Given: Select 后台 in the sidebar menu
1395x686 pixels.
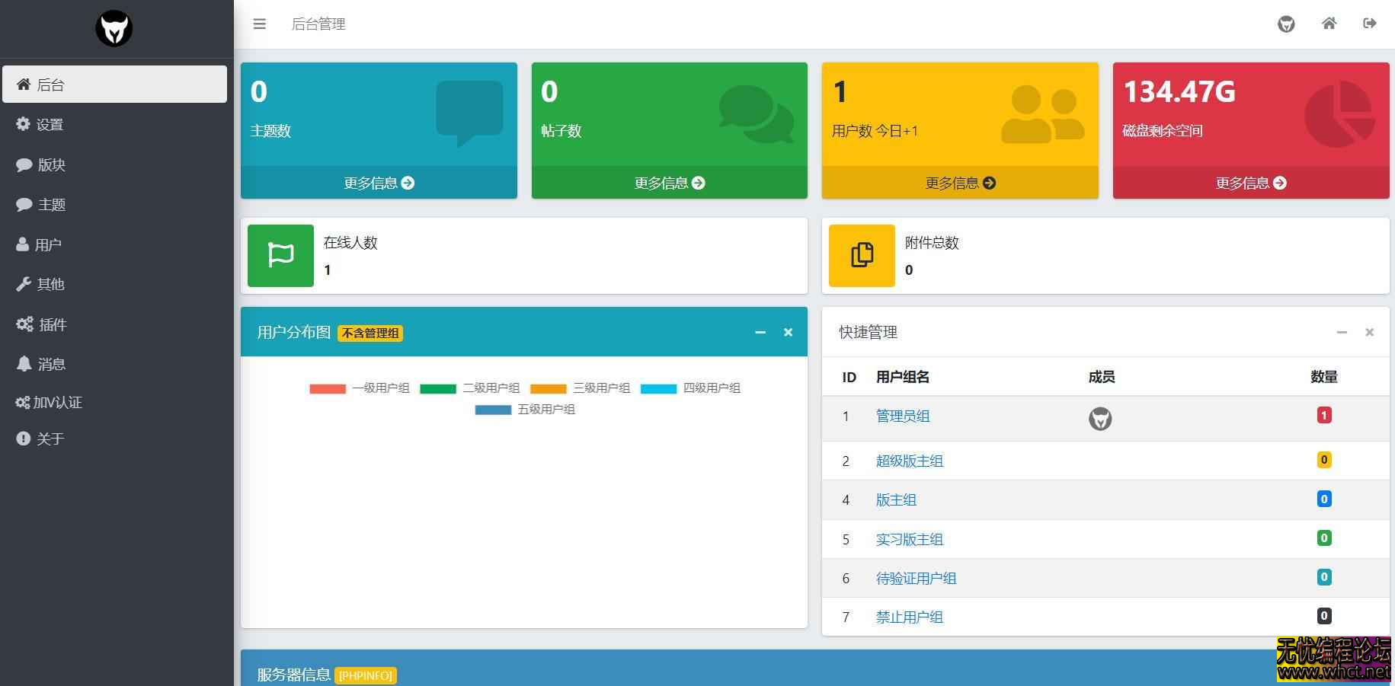Looking at the screenshot, I should click(50, 84).
